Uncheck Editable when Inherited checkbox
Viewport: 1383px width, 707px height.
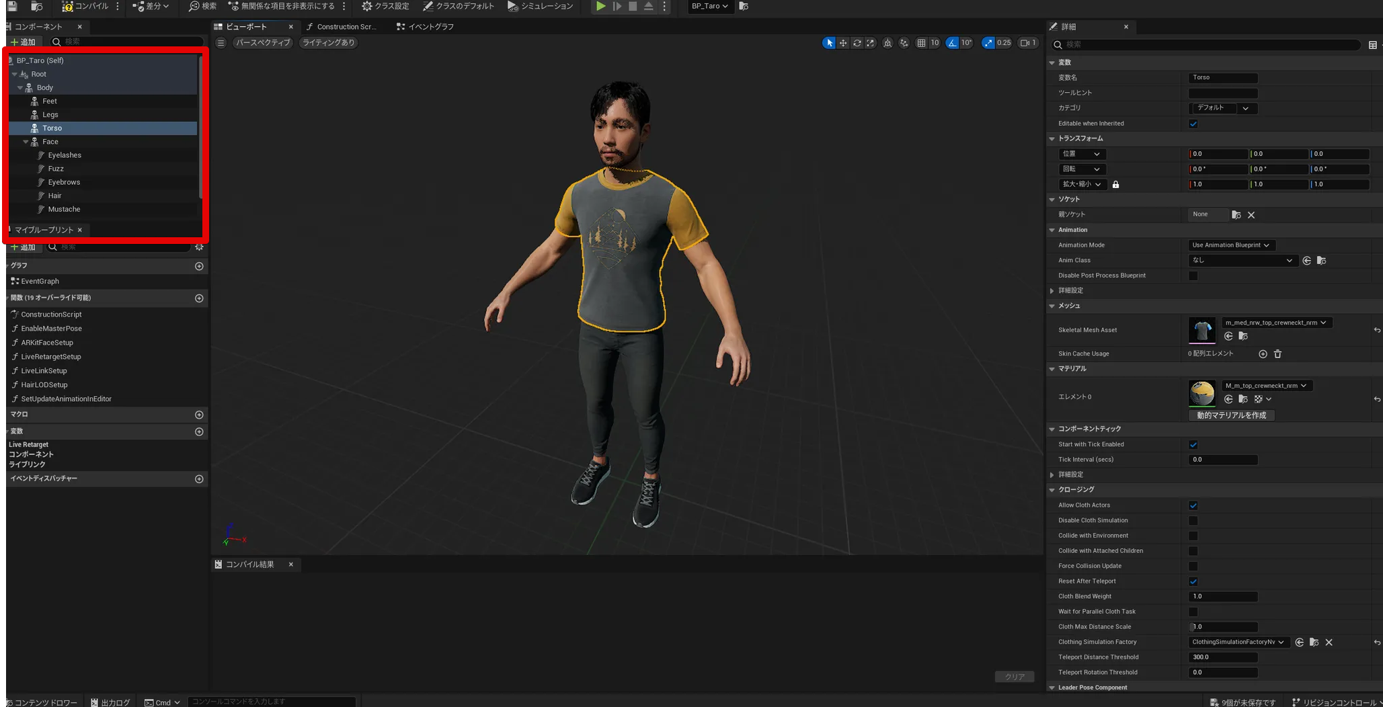point(1193,124)
